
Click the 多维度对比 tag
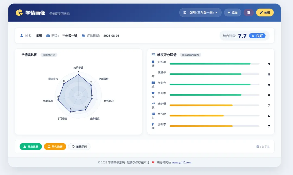[49, 55]
